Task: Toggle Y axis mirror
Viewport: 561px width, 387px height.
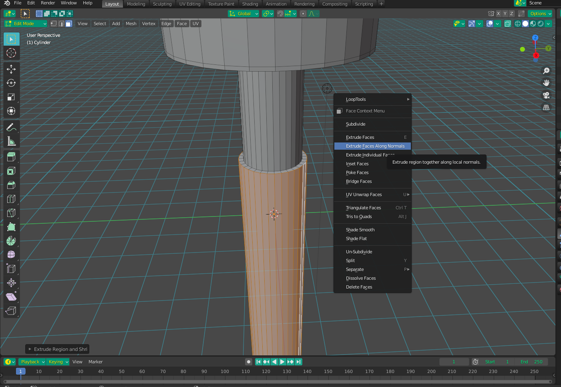Action: coord(505,14)
